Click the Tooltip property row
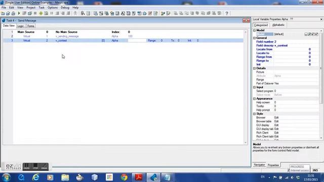The image size is (324, 182). click(287, 106)
